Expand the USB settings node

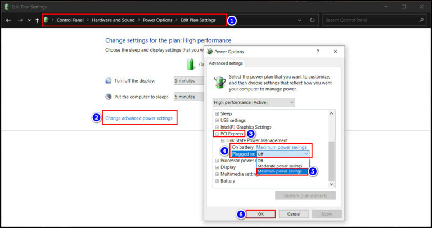(x=217, y=120)
